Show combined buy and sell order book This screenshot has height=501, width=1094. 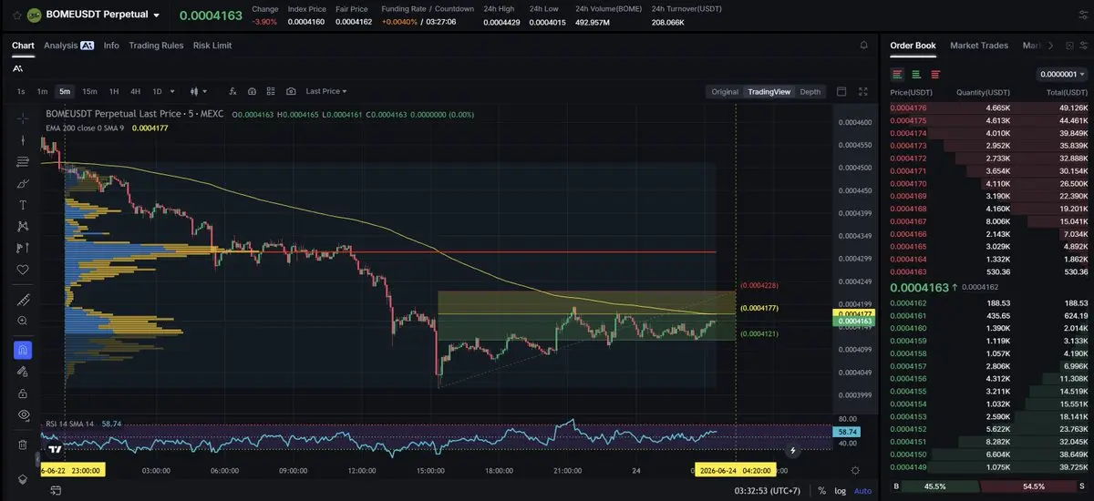point(898,74)
